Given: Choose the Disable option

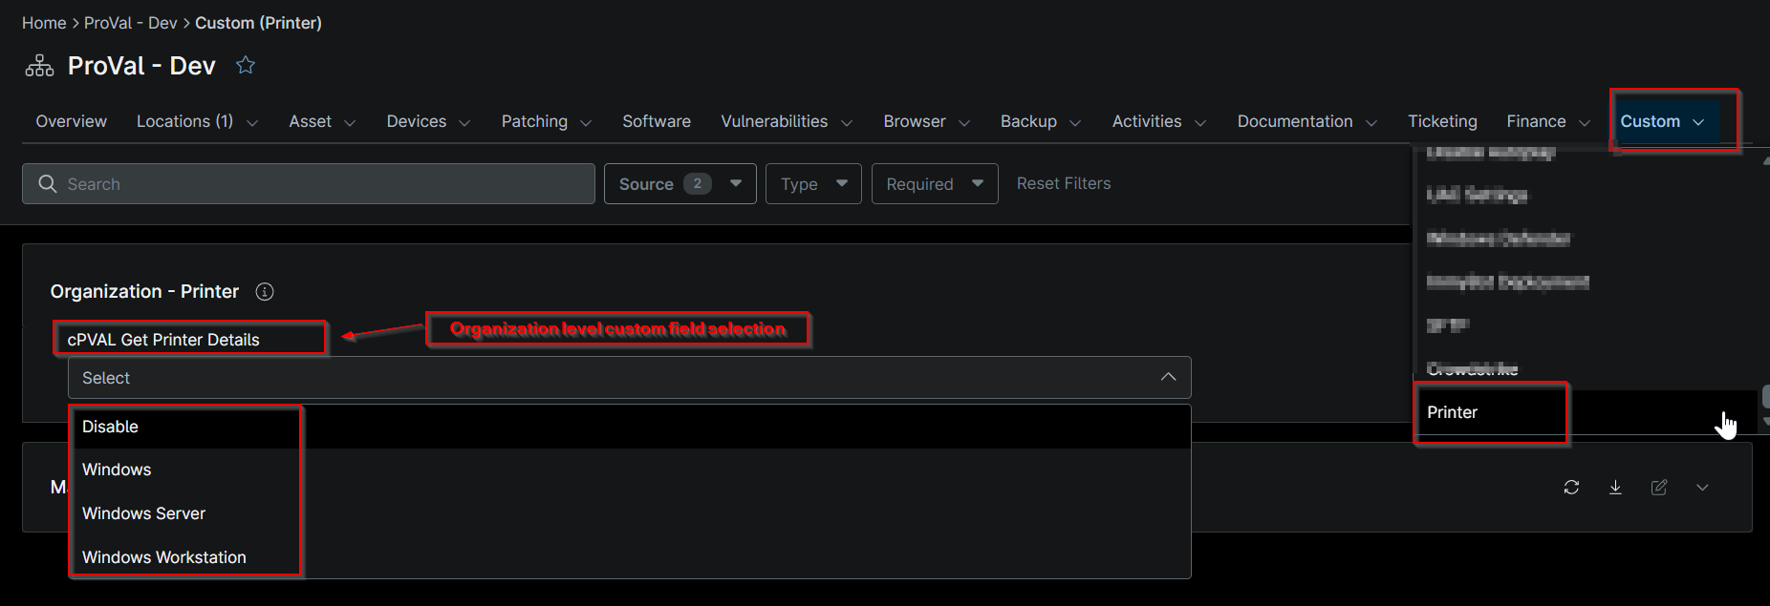Looking at the screenshot, I should (x=631, y=427).
